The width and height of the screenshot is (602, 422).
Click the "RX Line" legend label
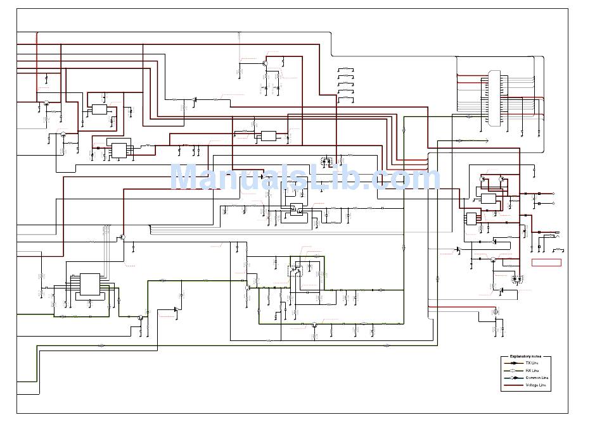(x=532, y=371)
